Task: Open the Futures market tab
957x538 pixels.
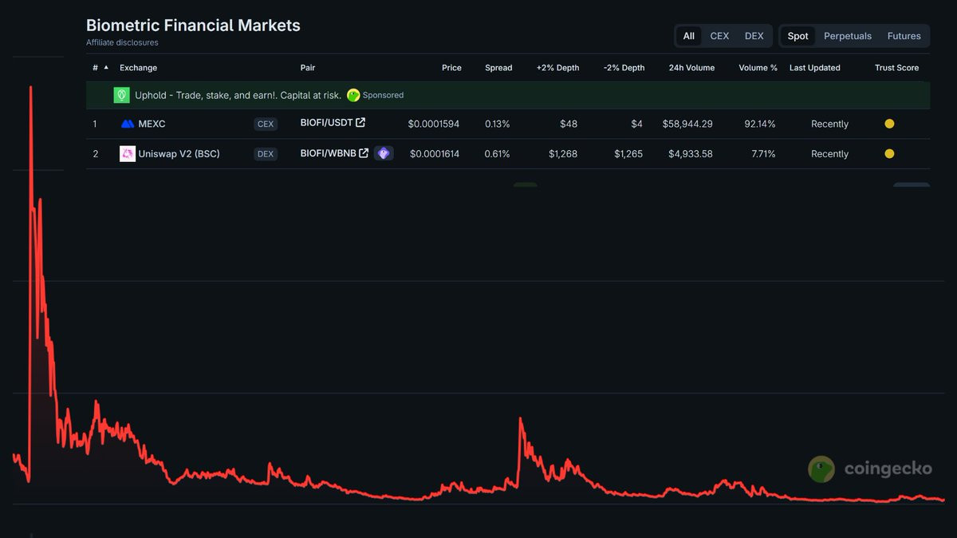Action: pyautogui.click(x=904, y=36)
